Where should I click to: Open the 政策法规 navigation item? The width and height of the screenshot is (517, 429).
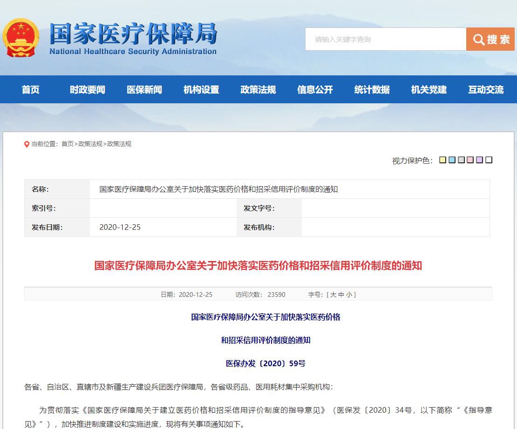(258, 89)
